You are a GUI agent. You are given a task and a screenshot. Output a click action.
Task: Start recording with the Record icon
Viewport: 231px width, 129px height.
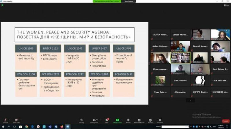point(128,120)
